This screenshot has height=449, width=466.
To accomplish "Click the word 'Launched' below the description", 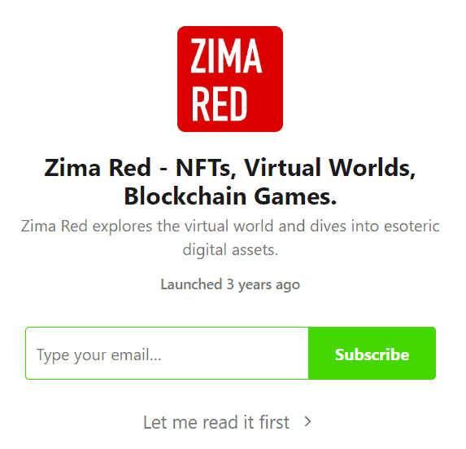I will click(191, 284).
